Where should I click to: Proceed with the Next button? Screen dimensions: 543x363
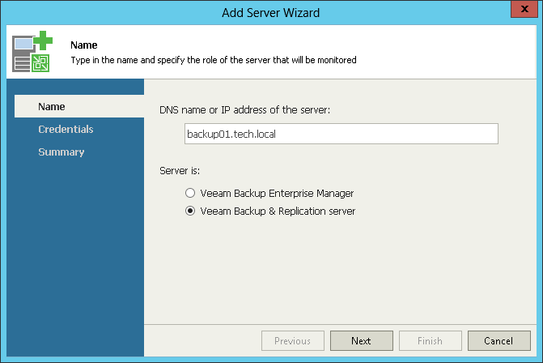[361, 341]
